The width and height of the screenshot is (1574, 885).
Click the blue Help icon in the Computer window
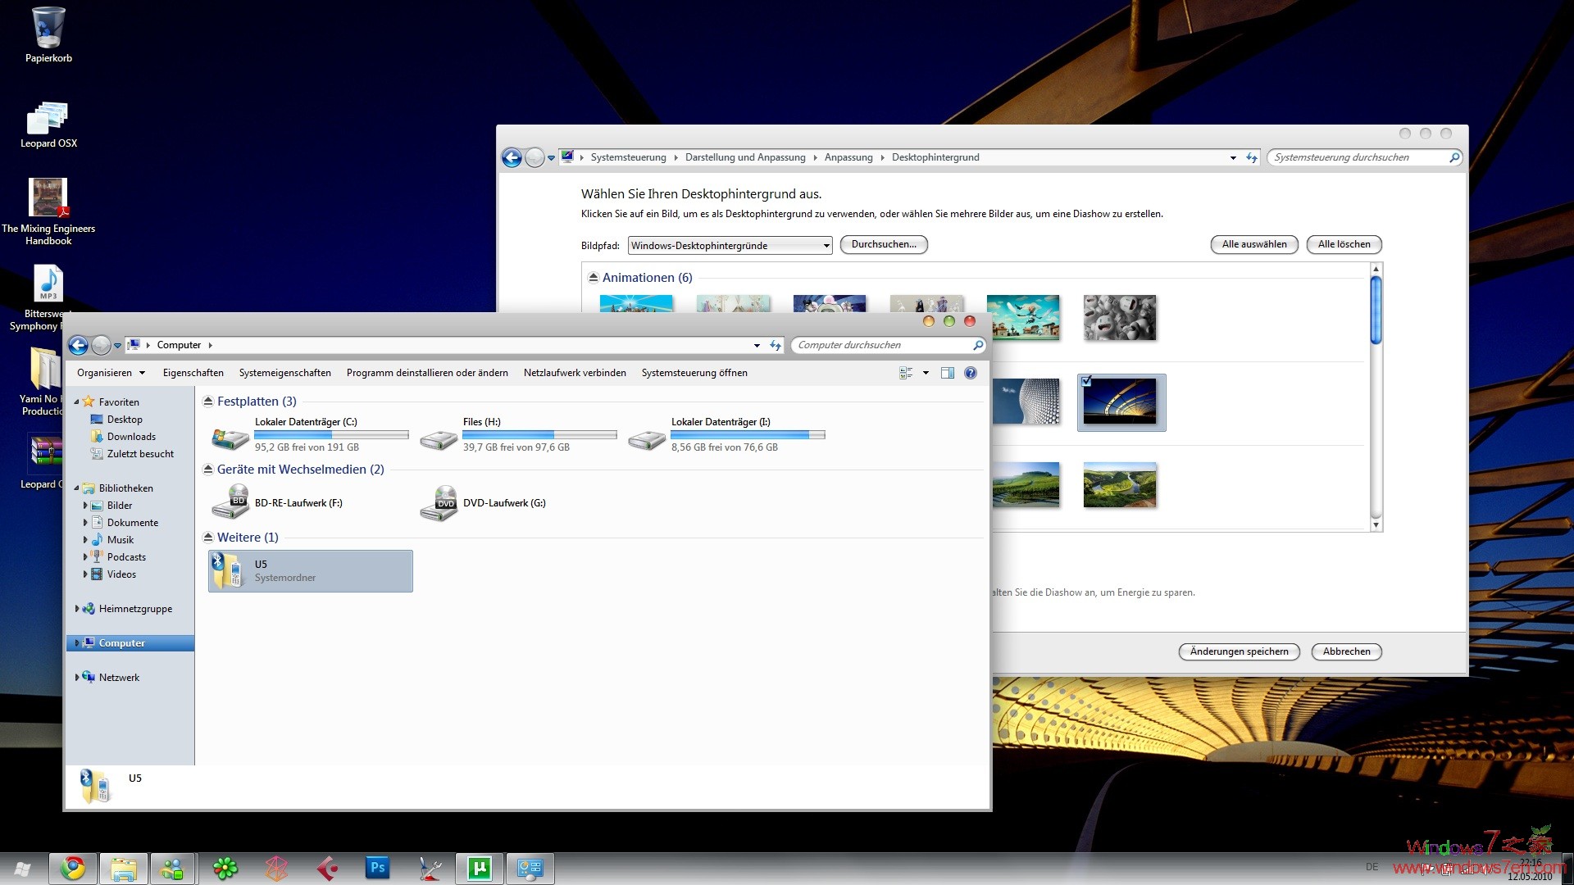(971, 373)
